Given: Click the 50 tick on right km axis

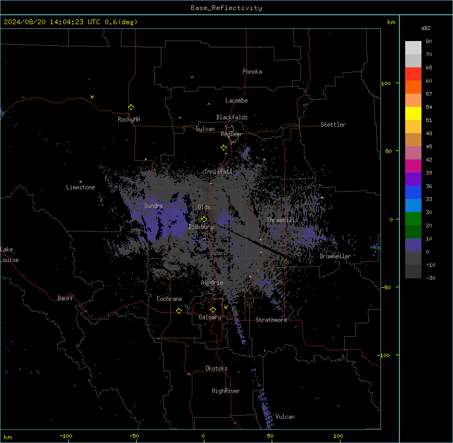Looking at the screenshot, I should tap(388, 151).
